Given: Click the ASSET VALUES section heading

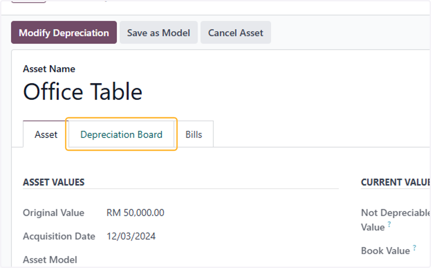Looking at the screenshot, I should (x=54, y=182).
